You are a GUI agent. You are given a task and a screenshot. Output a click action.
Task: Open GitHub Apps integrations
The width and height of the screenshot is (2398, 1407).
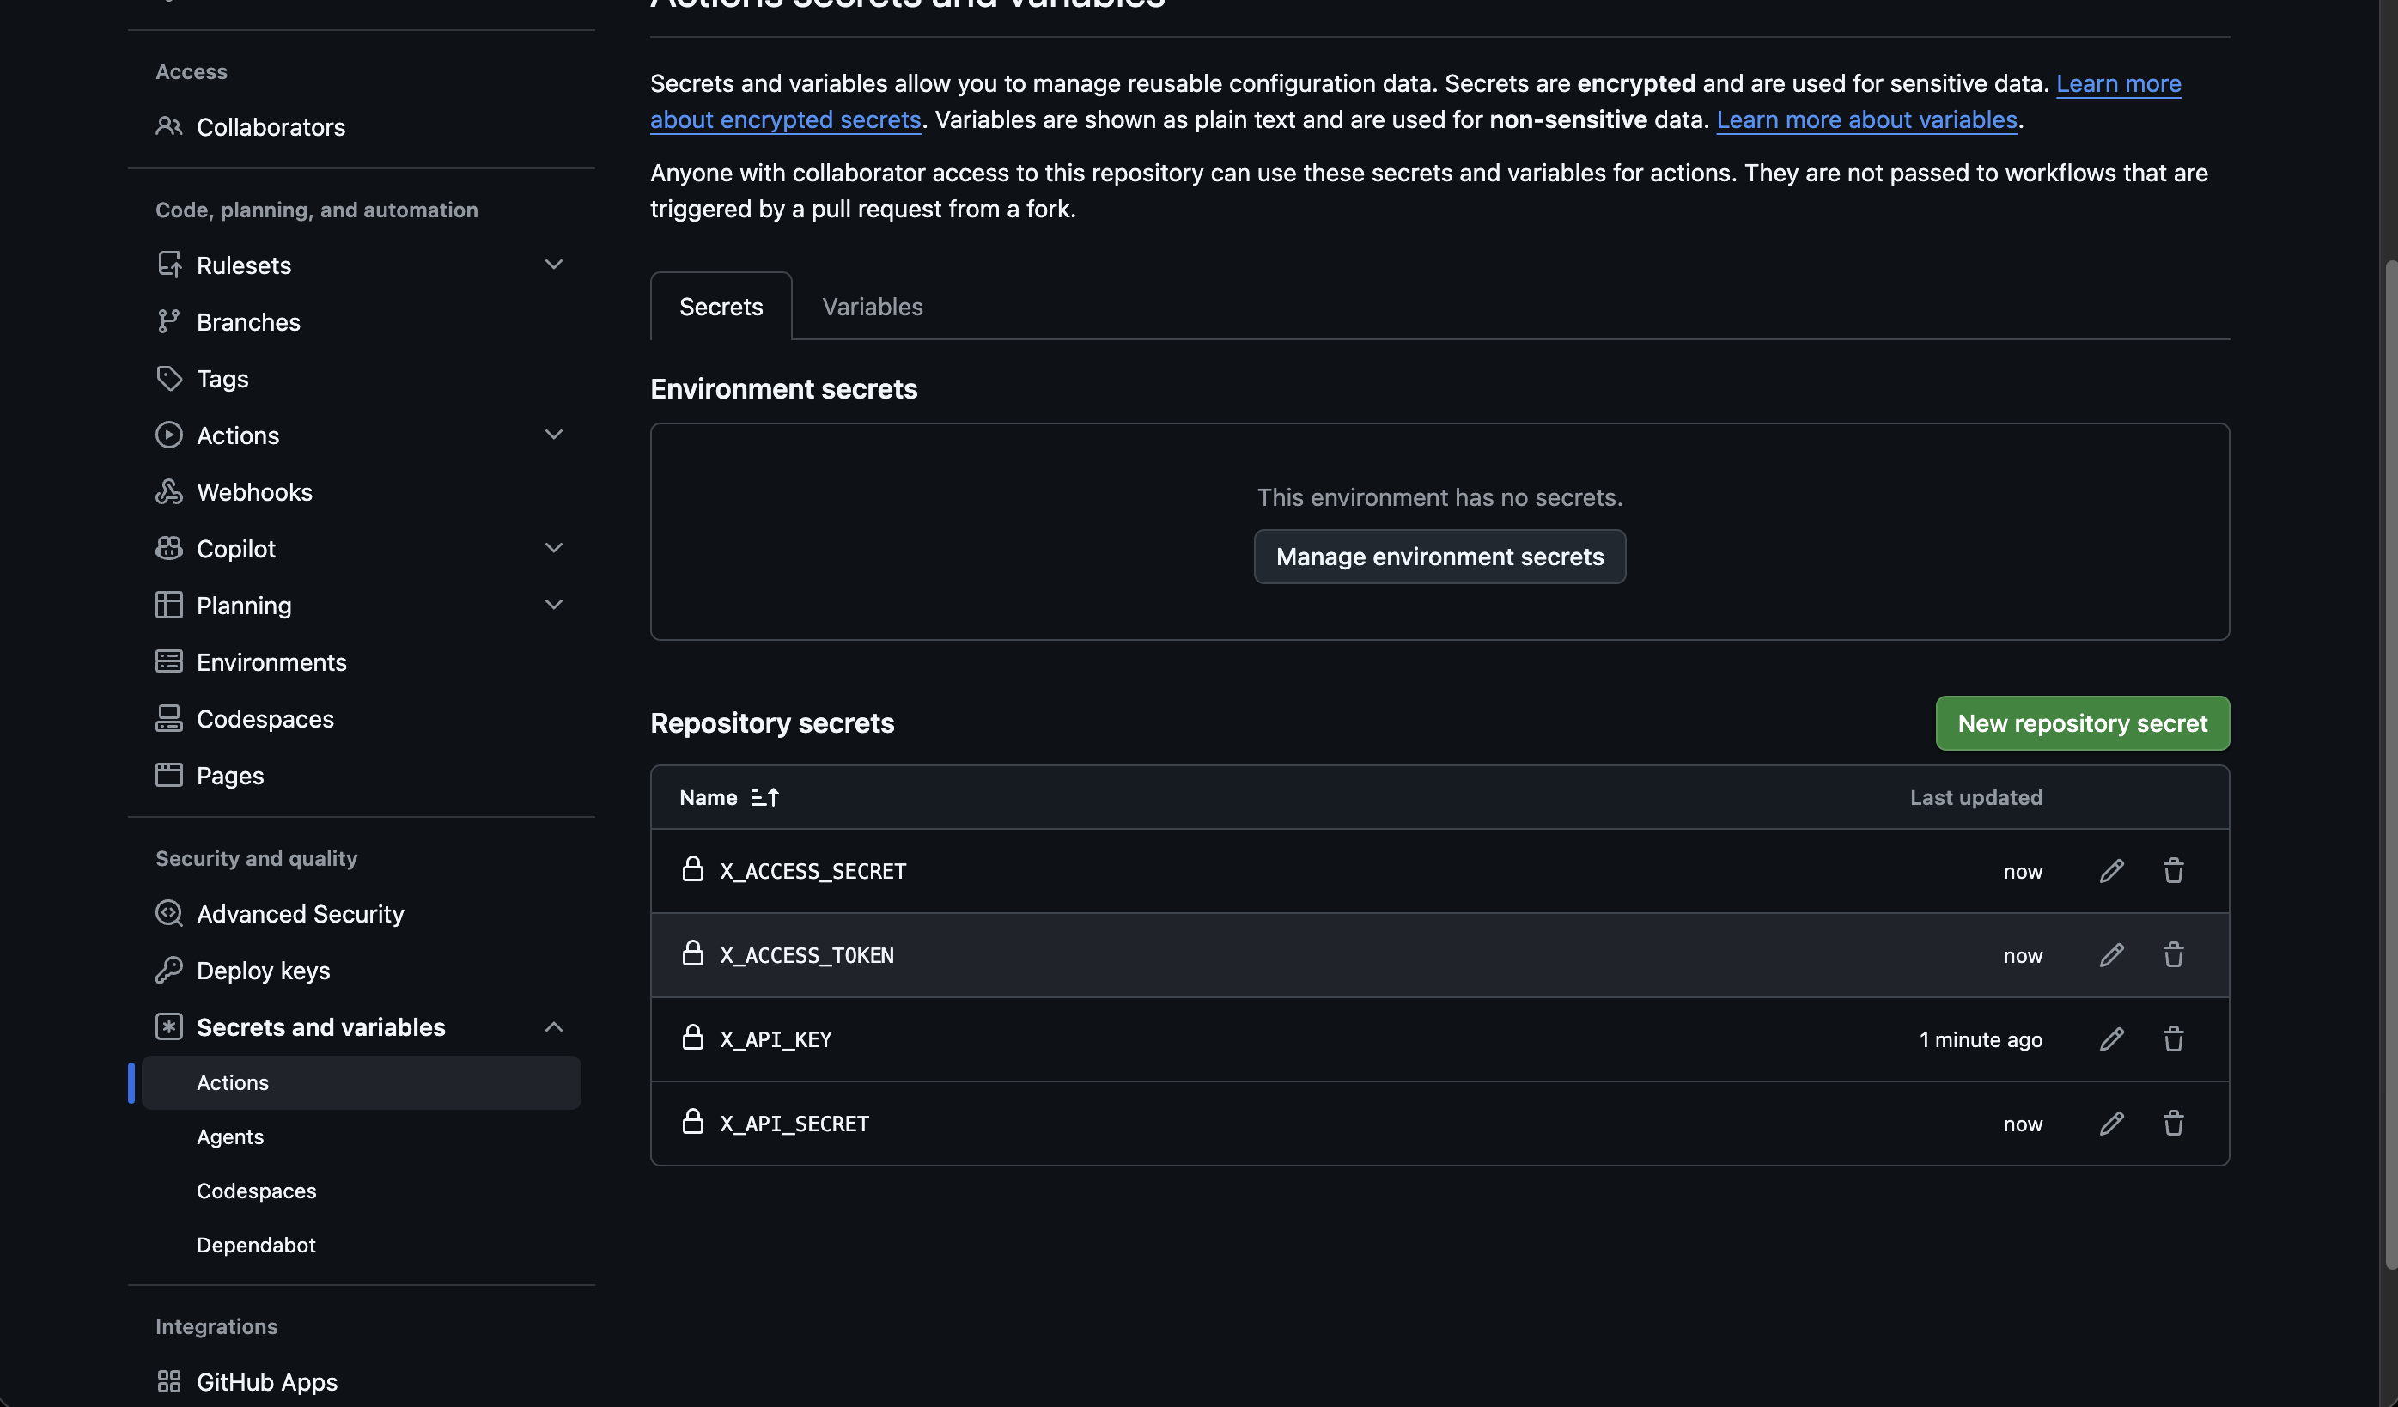pyautogui.click(x=361, y=1381)
